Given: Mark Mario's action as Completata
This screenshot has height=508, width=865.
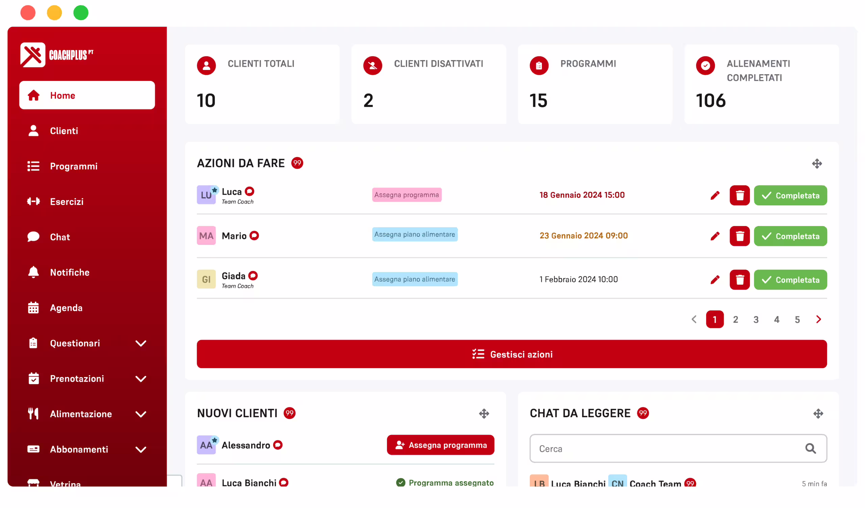Looking at the screenshot, I should (x=790, y=236).
